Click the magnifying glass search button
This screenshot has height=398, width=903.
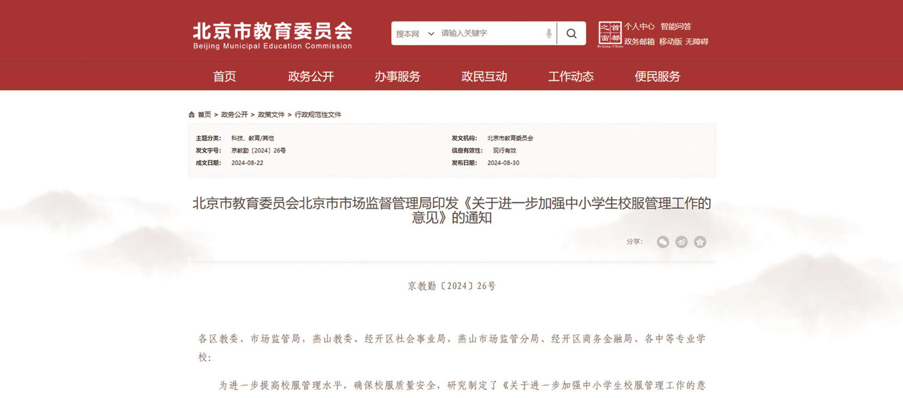point(571,34)
